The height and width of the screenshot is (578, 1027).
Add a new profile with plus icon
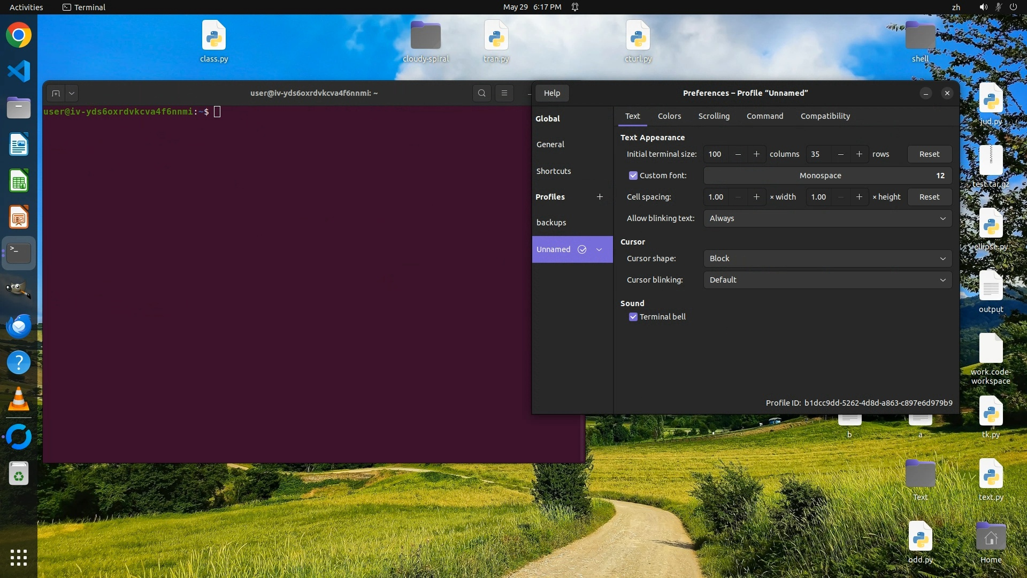tap(600, 197)
